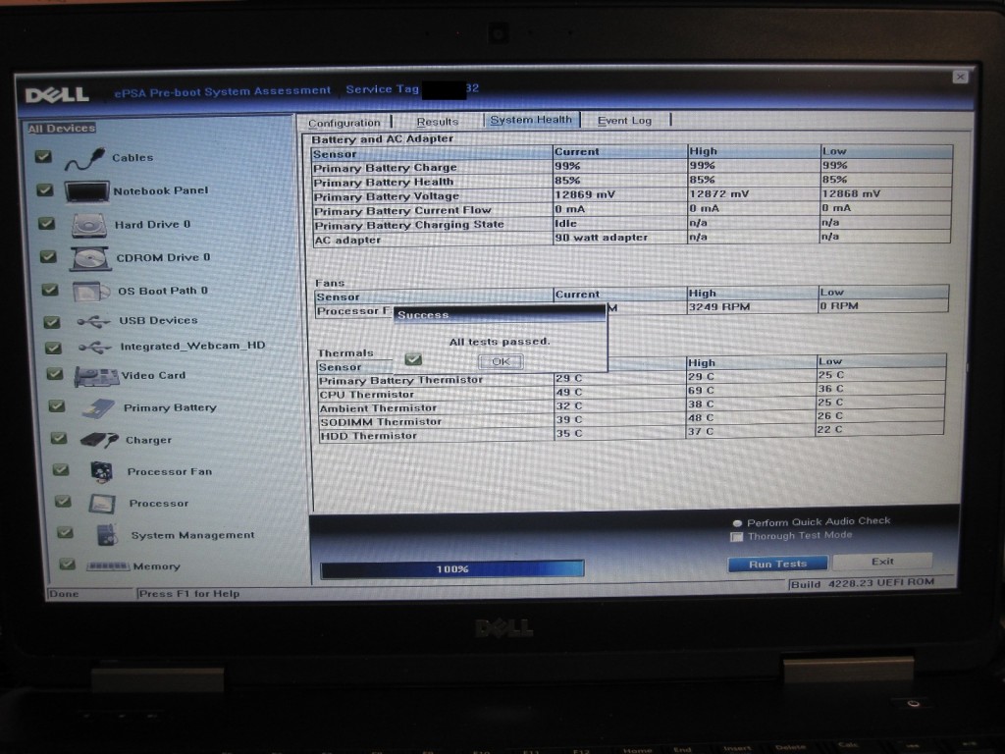The height and width of the screenshot is (754, 1005).
Task: Click the Primary Battery Charging State label
Action: click(409, 225)
